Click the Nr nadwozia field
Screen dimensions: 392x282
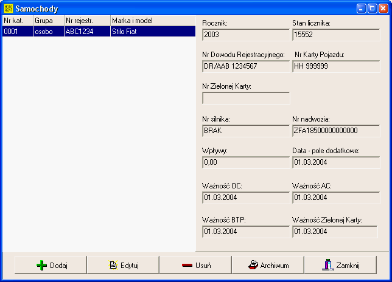335,130
